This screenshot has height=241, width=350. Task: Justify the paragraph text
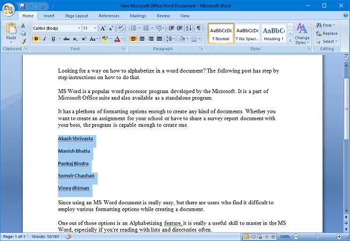tap(159, 39)
